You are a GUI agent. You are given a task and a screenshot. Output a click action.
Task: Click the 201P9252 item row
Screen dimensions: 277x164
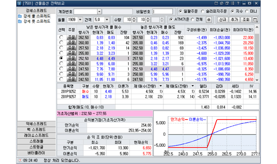[158, 91]
